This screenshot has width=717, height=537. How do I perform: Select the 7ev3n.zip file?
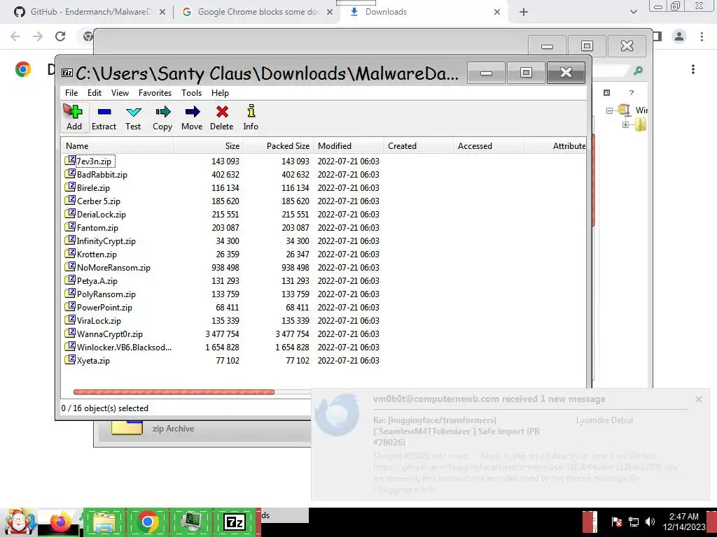click(x=94, y=162)
